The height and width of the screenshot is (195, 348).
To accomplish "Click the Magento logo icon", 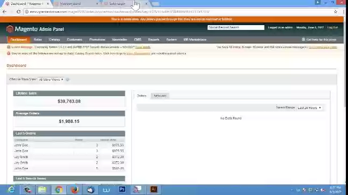I will pos(10,29).
